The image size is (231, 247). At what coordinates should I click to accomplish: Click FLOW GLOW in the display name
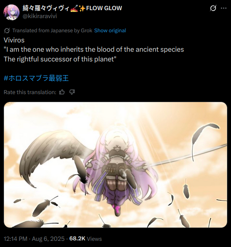pos(104,8)
